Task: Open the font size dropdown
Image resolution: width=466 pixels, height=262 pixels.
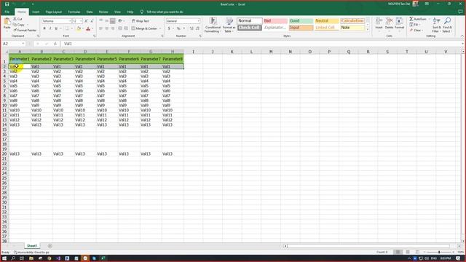Action: [81, 21]
